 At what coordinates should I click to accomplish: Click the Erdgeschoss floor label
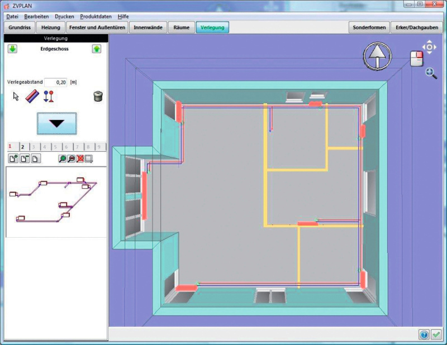[54, 49]
